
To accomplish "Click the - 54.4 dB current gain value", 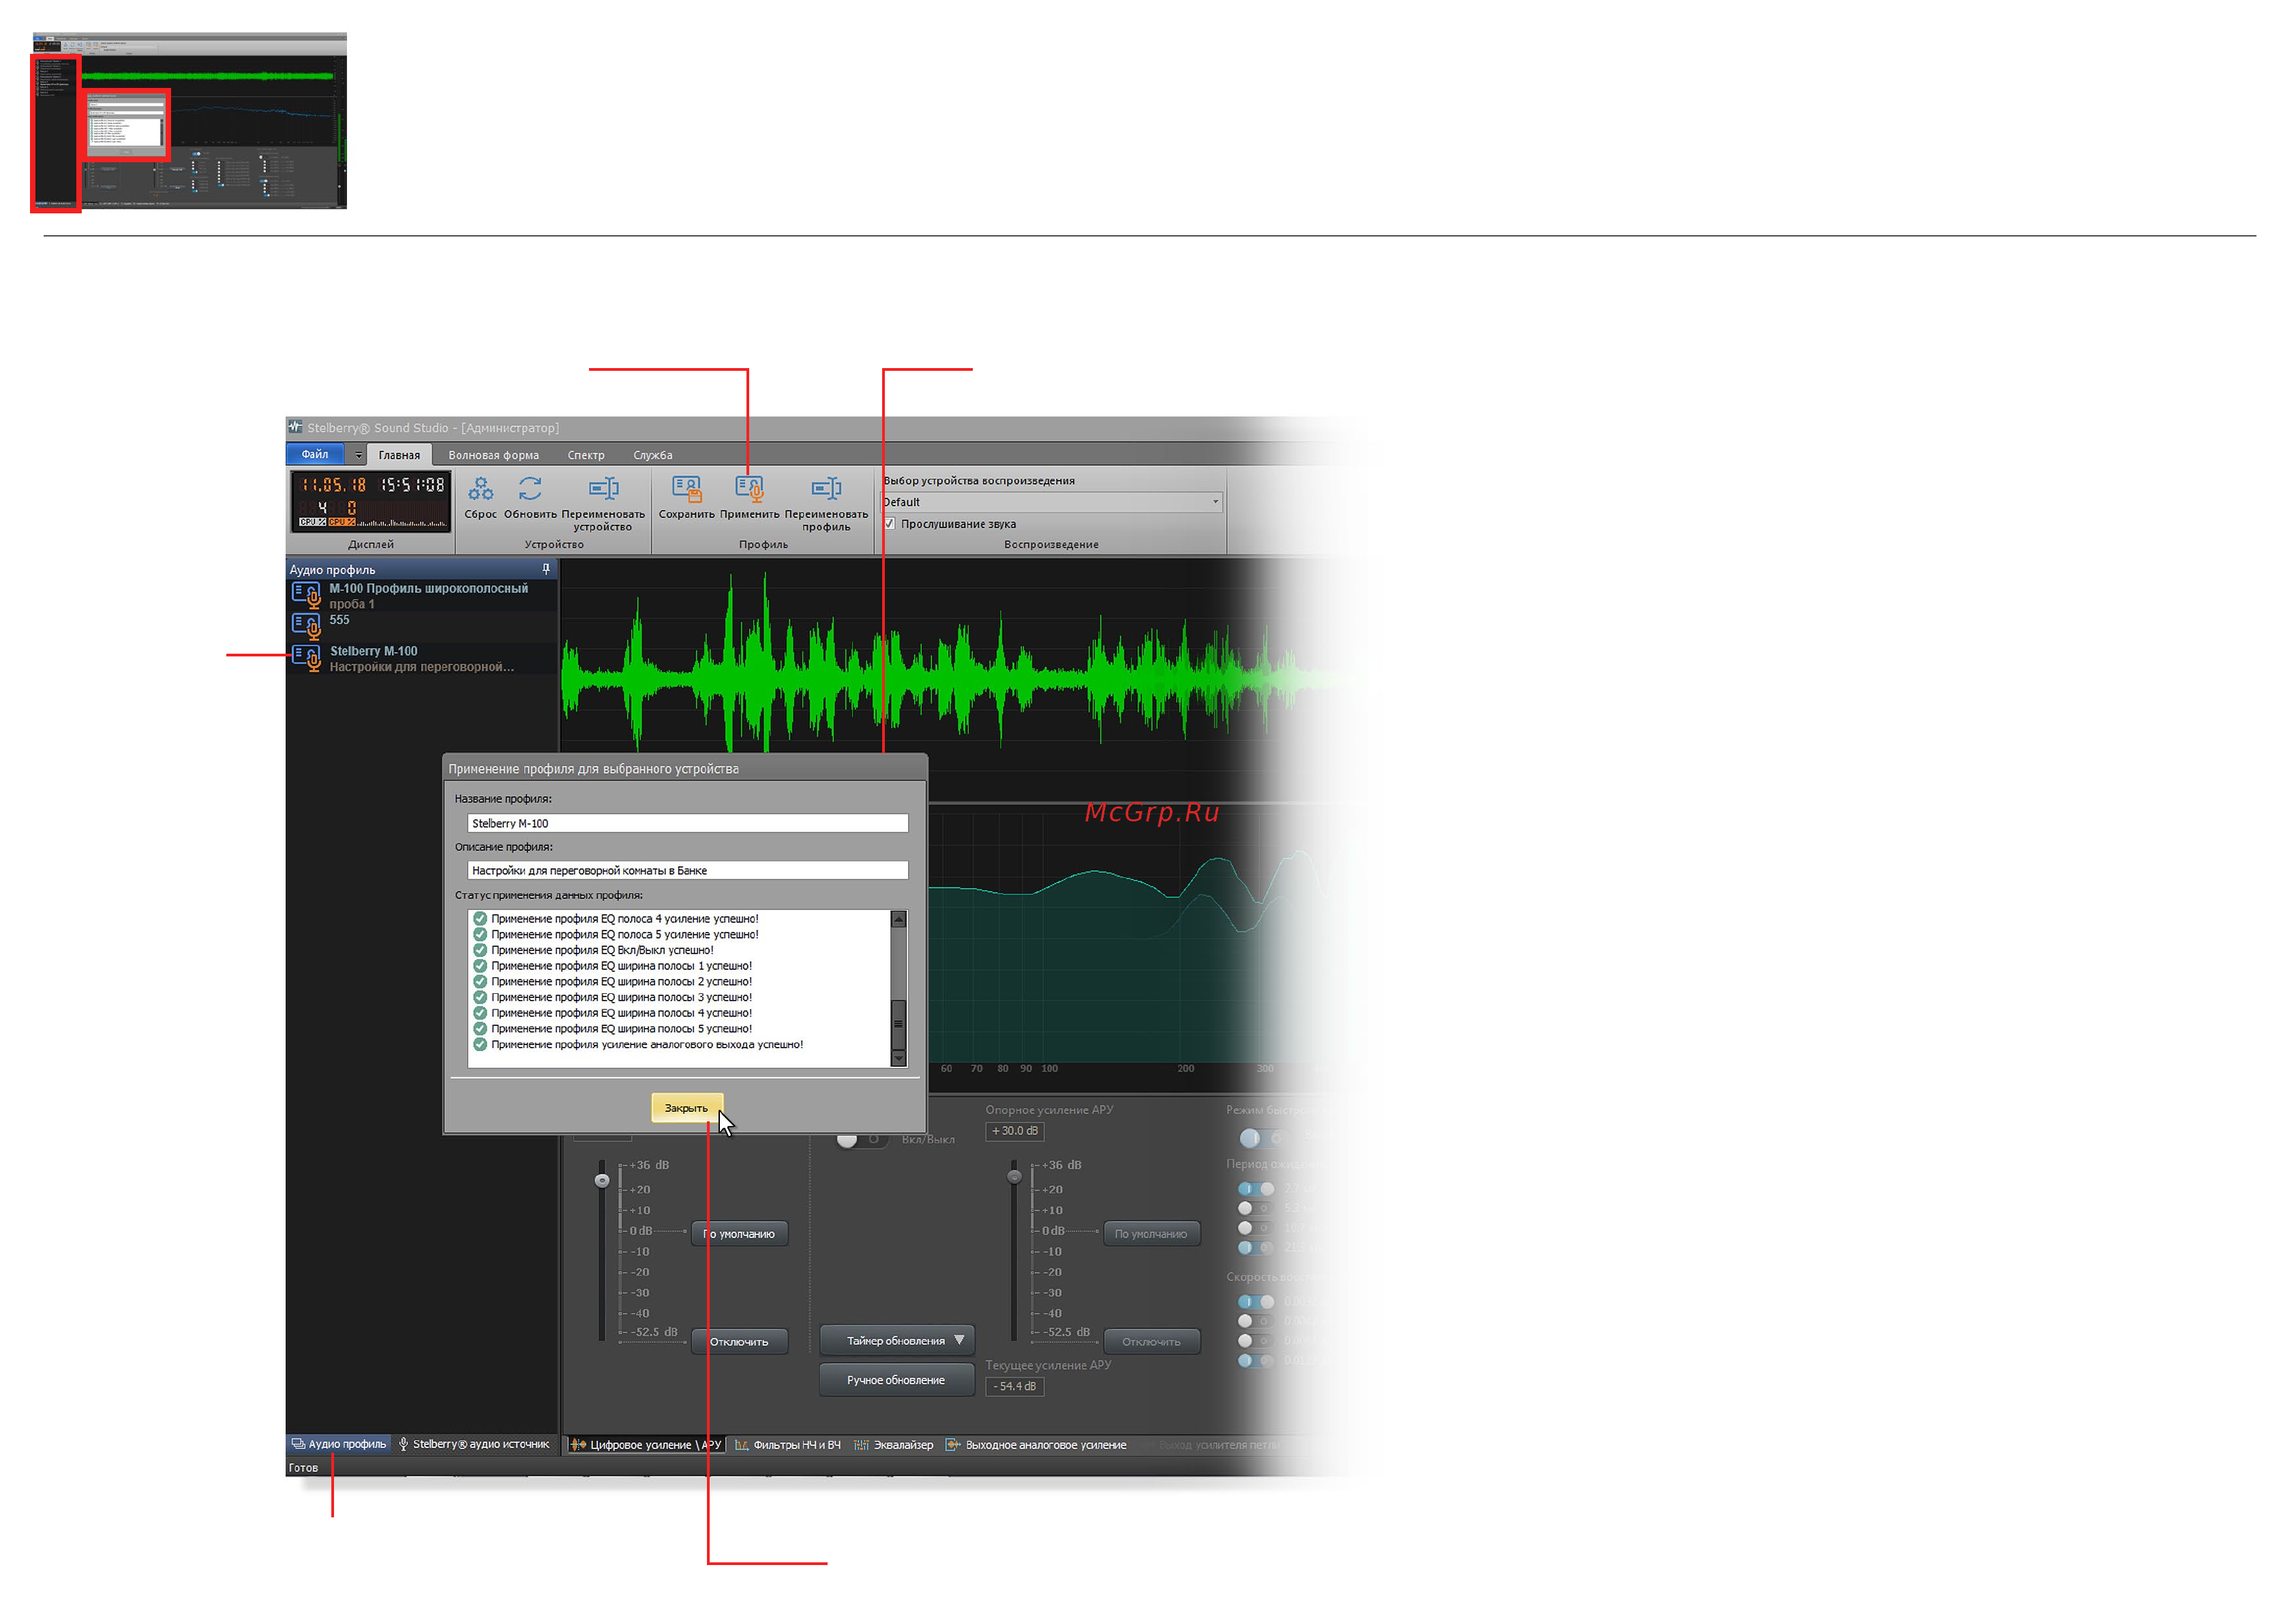I will tap(1015, 1386).
